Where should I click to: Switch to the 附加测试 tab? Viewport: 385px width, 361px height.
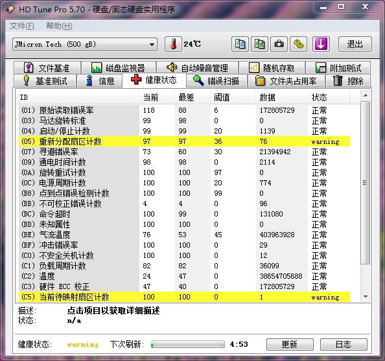coord(338,68)
